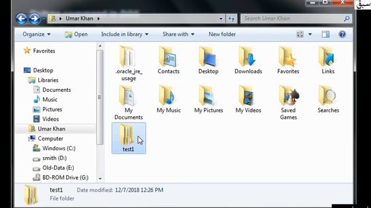Toggle the preview pane
The width and height of the screenshot is (371, 208).
(x=326, y=35)
